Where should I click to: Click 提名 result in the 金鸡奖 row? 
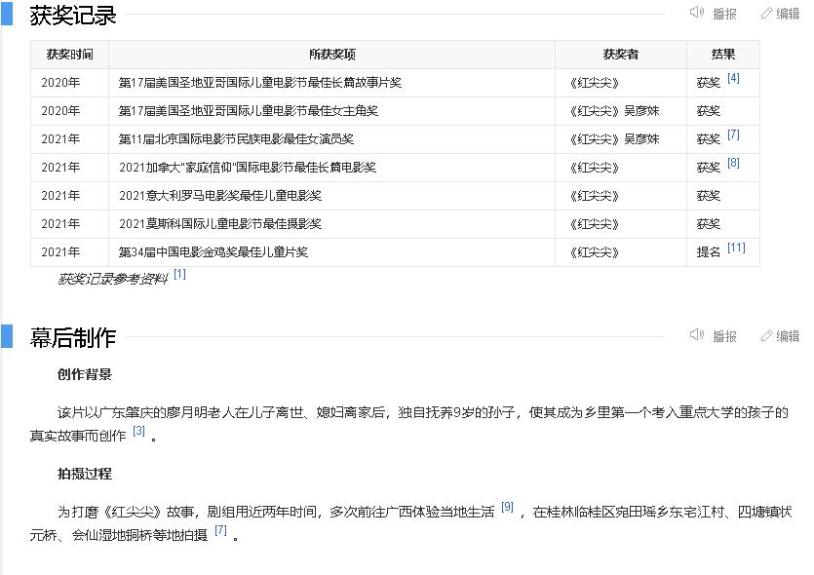pyautogui.click(x=708, y=252)
